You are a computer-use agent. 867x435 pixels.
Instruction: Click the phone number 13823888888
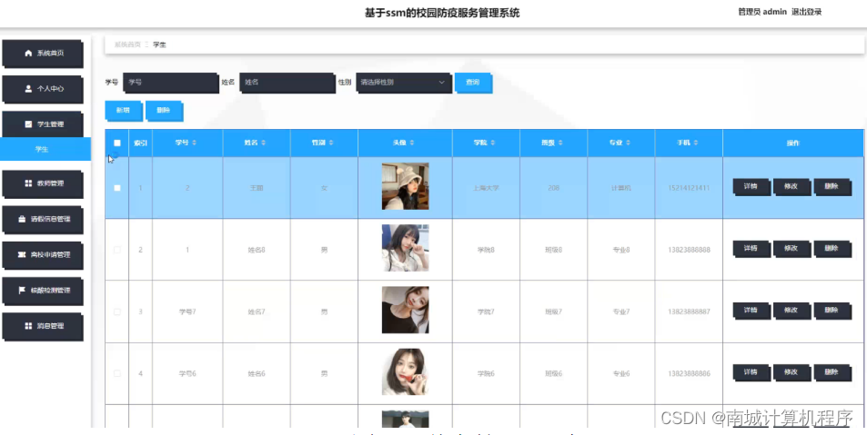coord(689,250)
